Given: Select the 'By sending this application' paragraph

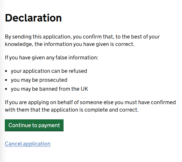Looking at the screenshot, I should click(x=82, y=41).
